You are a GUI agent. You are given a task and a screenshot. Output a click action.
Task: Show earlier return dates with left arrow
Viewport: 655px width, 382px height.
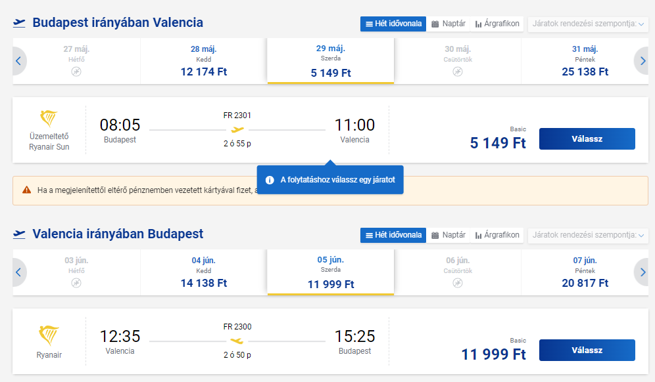tap(18, 272)
